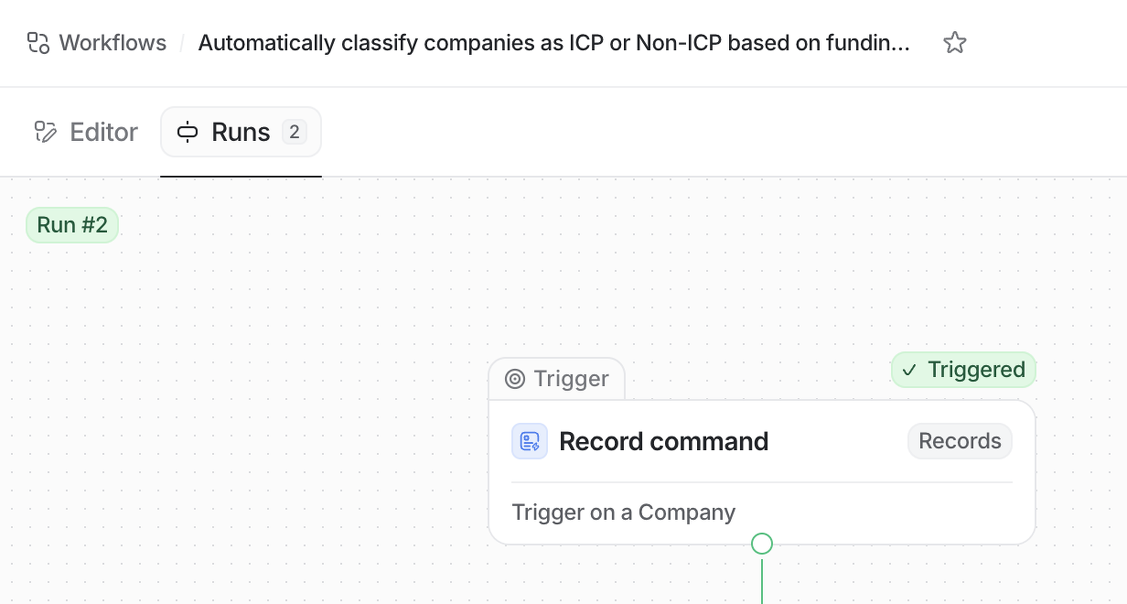Select the Record command trigger card
The height and width of the screenshot is (604, 1127).
[x=761, y=473]
